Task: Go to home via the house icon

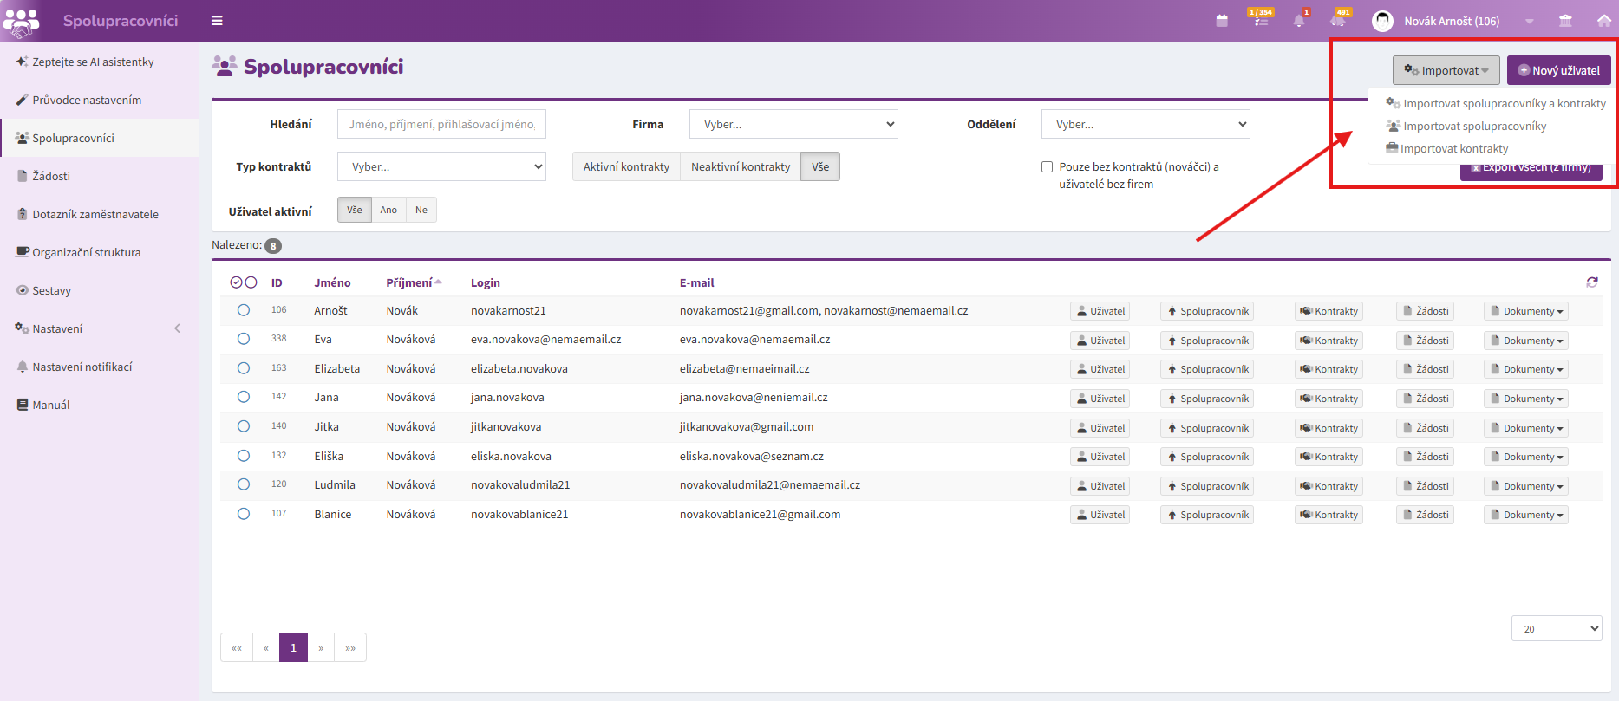Action: tap(1604, 21)
